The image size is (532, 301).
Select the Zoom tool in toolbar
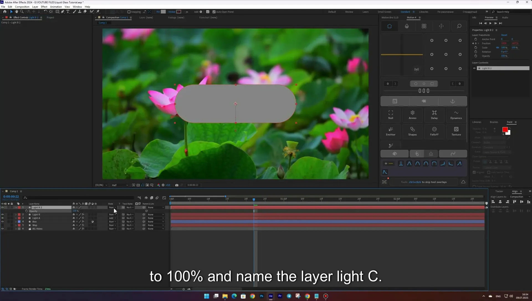pos(22,12)
